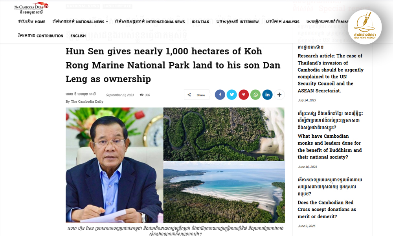393x236 pixels.
Task: Click the Share button
Action: [x=197, y=95]
